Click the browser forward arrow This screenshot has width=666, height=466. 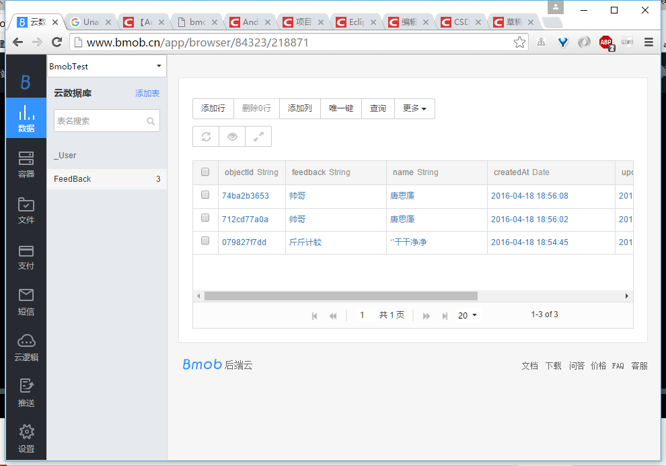pyautogui.click(x=38, y=42)
